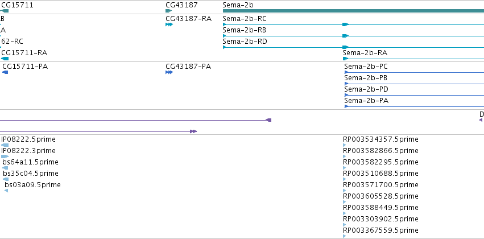Screen dimensions: 484x239
Task: Click the thick Sema-2b gene bar
Action: click(x=353, y=11)
